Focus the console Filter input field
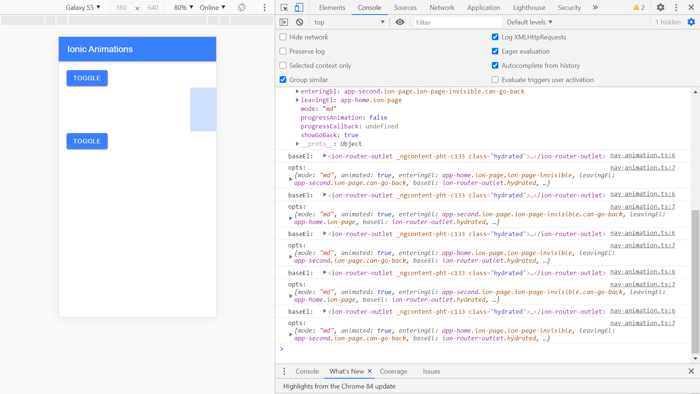Screen dimensions: 700x394 (458, 22)
